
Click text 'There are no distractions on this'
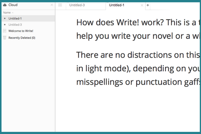(138, 55)
